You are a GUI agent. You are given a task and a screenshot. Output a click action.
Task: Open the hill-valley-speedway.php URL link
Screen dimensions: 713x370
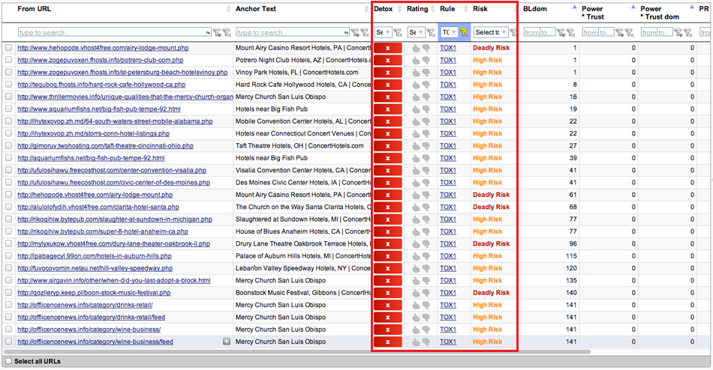click(x=95, y=268)
